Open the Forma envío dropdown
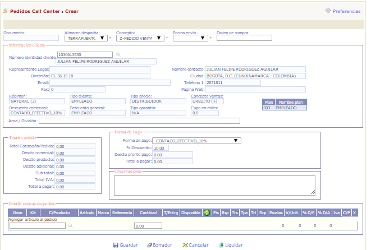Screen dimensions: 371x250 190,39
